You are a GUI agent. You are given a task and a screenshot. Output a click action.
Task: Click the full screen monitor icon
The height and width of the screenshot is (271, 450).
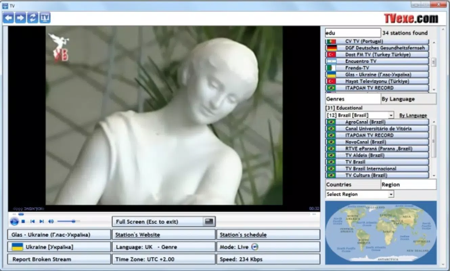click(x=209, y=222)
